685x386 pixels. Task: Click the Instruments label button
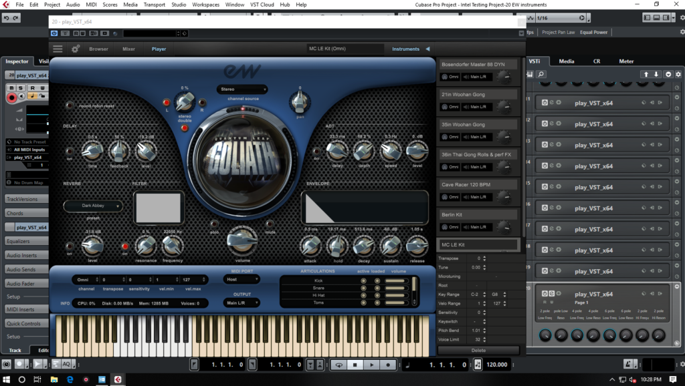tap(405, 49)
